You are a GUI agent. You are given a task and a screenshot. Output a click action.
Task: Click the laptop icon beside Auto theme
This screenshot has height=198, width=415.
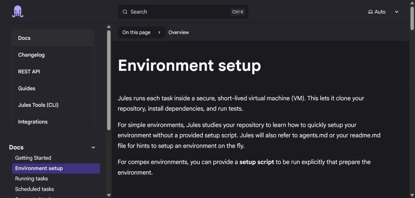[370, 12]
